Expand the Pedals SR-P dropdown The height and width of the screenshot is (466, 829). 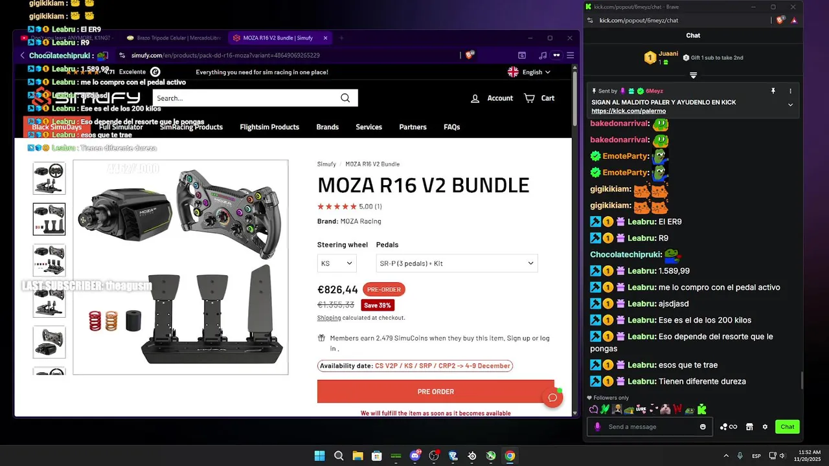[457, 263]
